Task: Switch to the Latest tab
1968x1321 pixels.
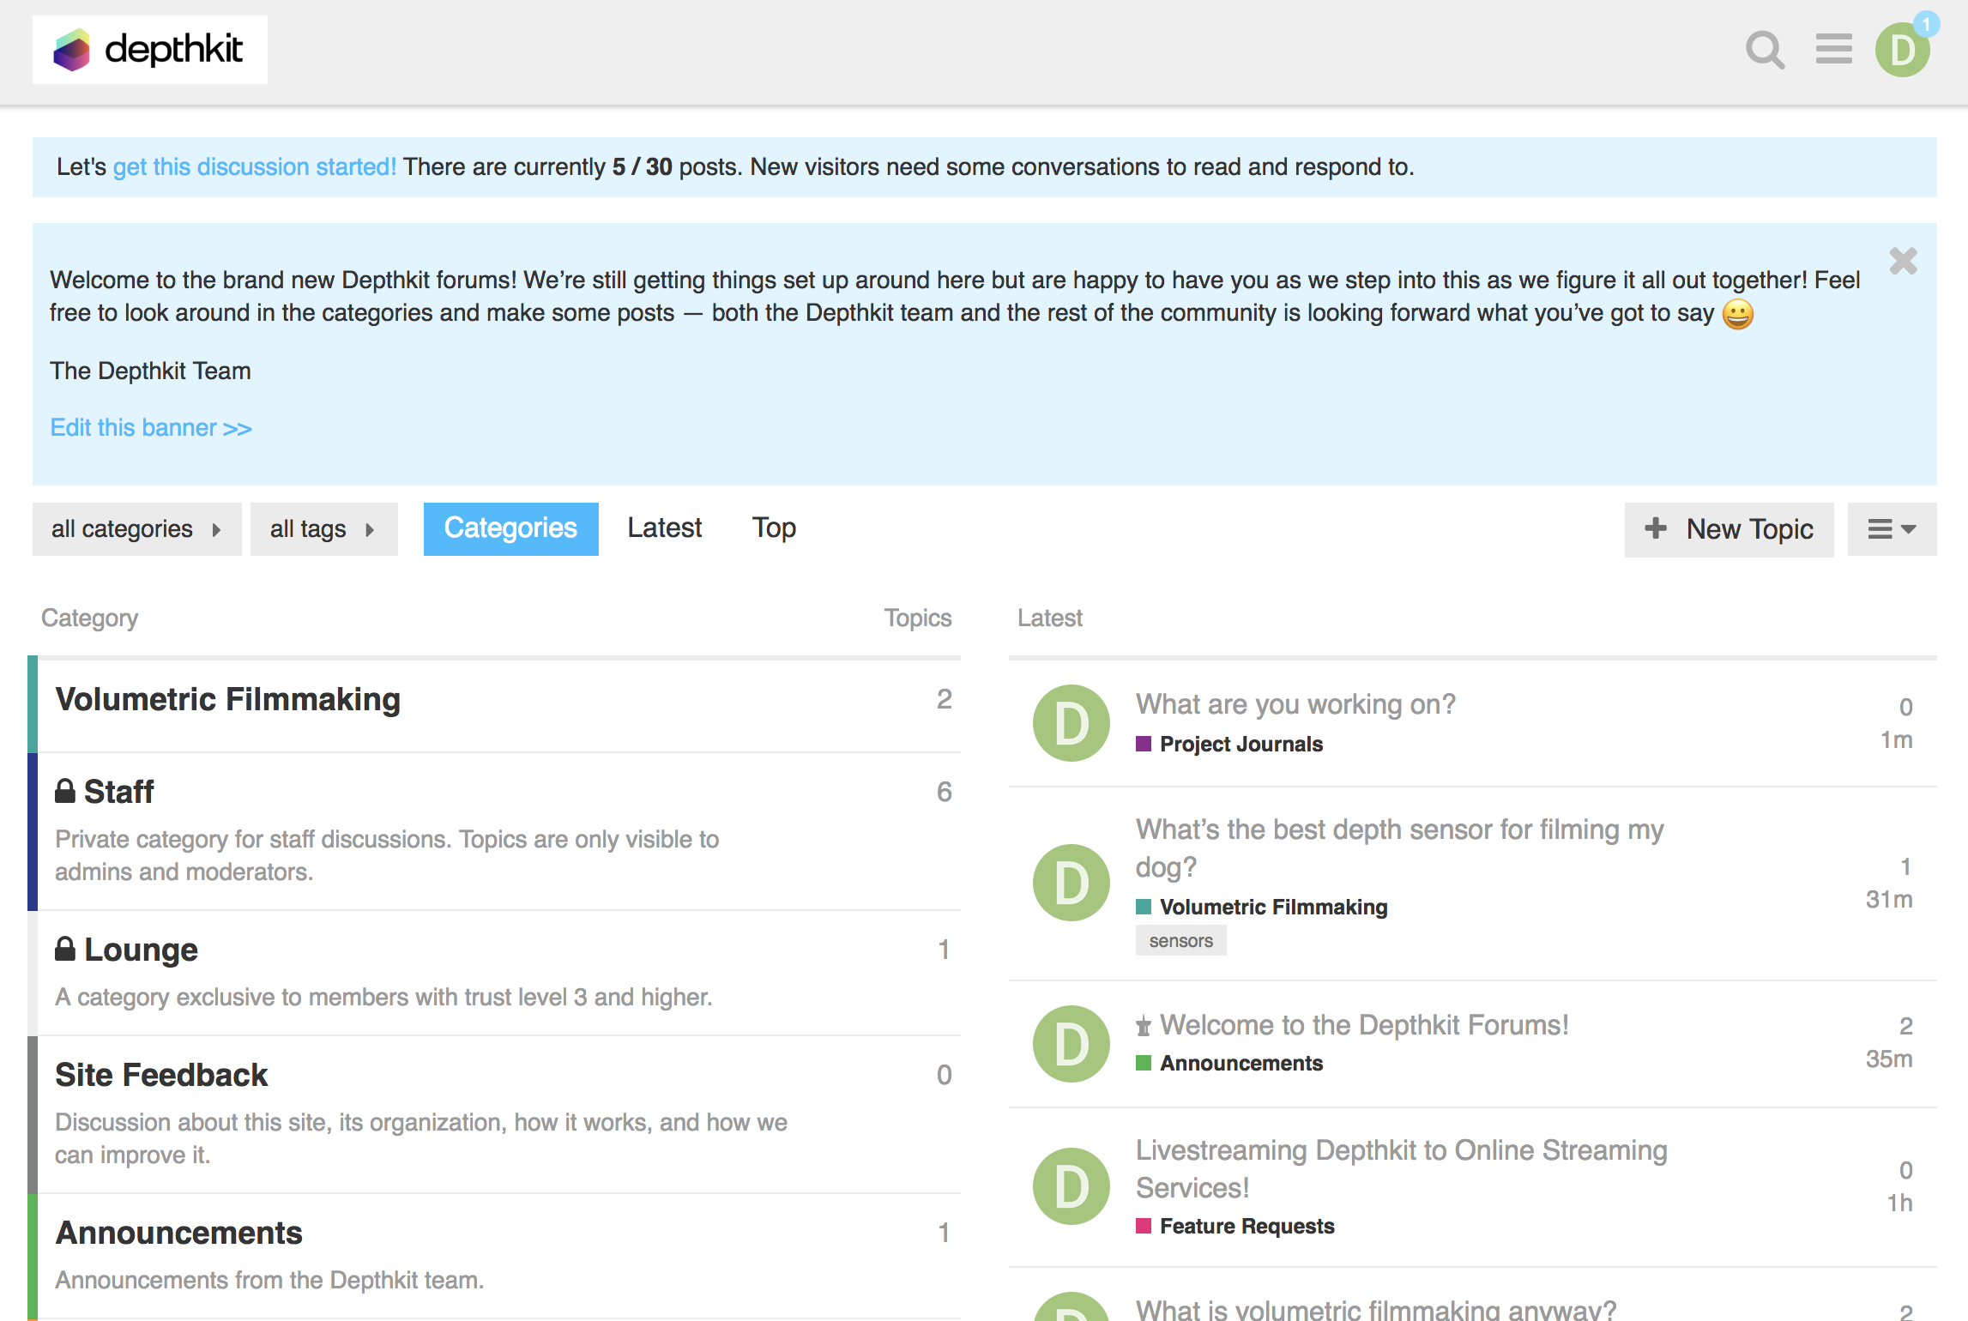Action: pos(664,528)
